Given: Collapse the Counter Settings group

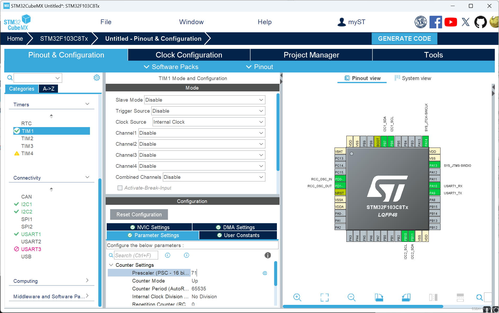Looking at the screenshot, I should click(x=111, y=265).
